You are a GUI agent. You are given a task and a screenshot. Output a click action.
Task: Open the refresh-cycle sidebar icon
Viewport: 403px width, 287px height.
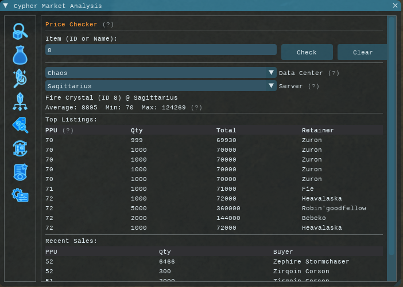pos(20,148)
